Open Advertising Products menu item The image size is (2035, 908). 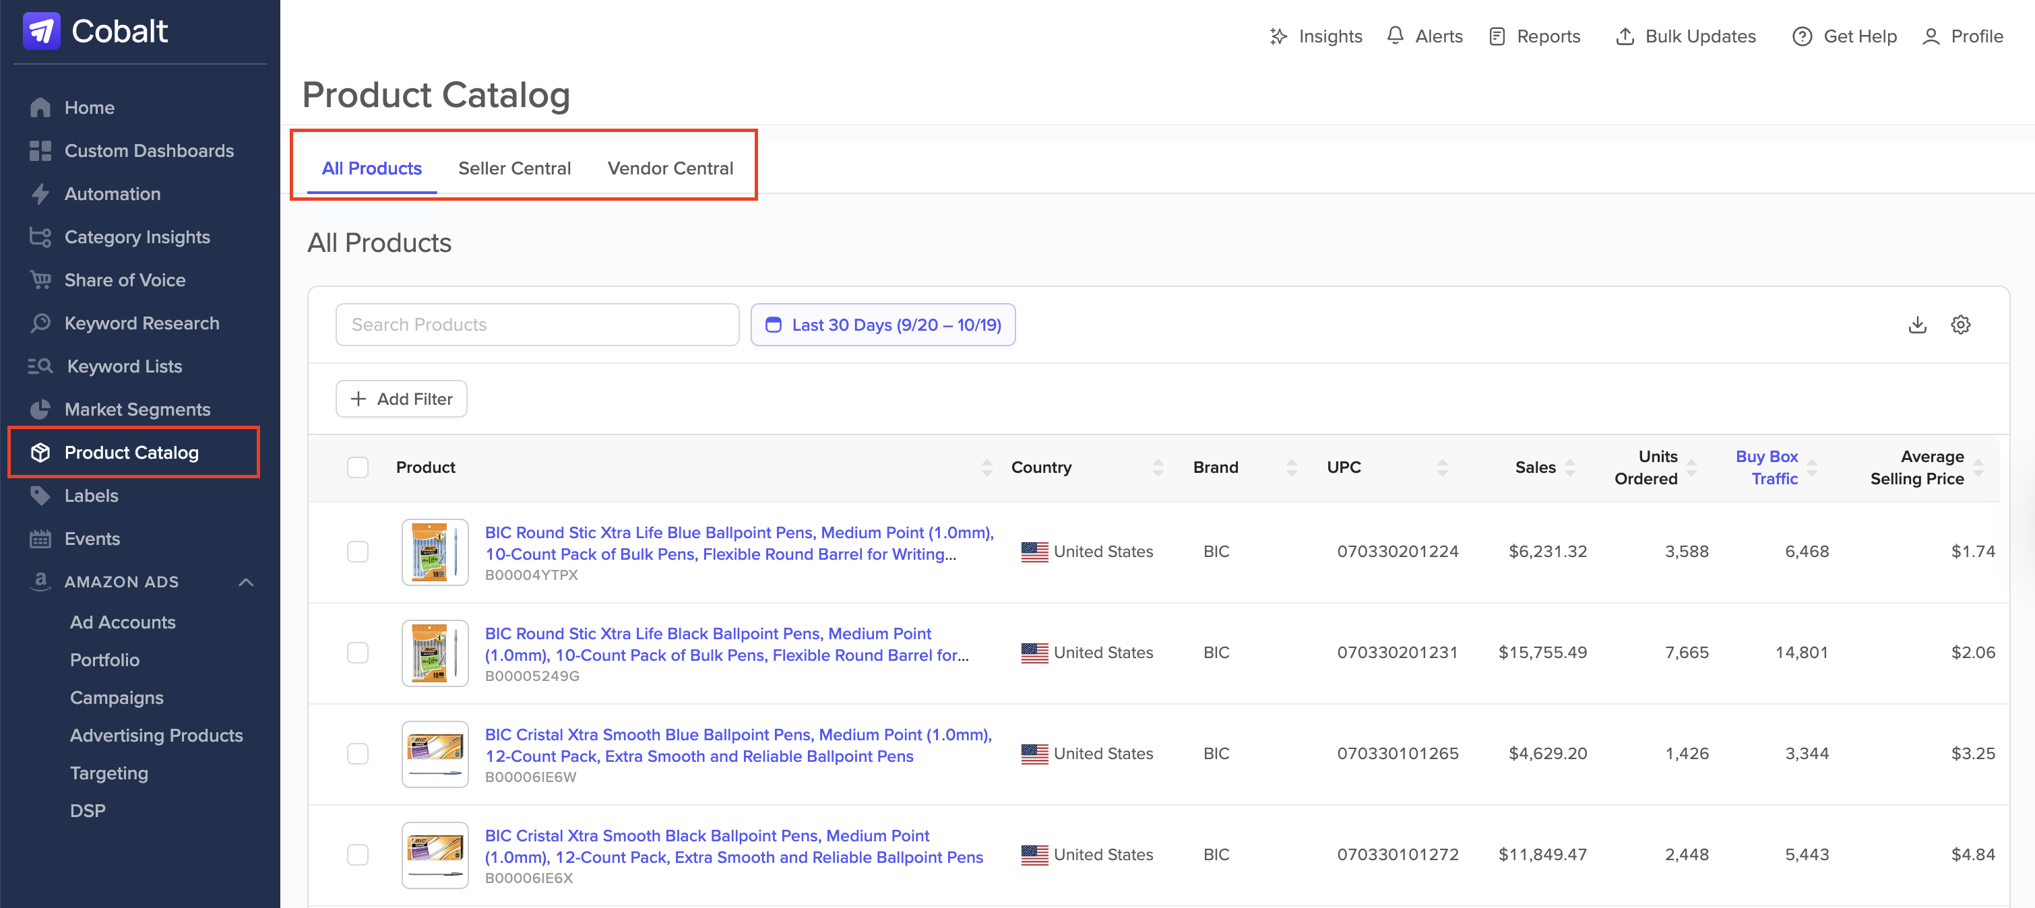coord(156,736)
